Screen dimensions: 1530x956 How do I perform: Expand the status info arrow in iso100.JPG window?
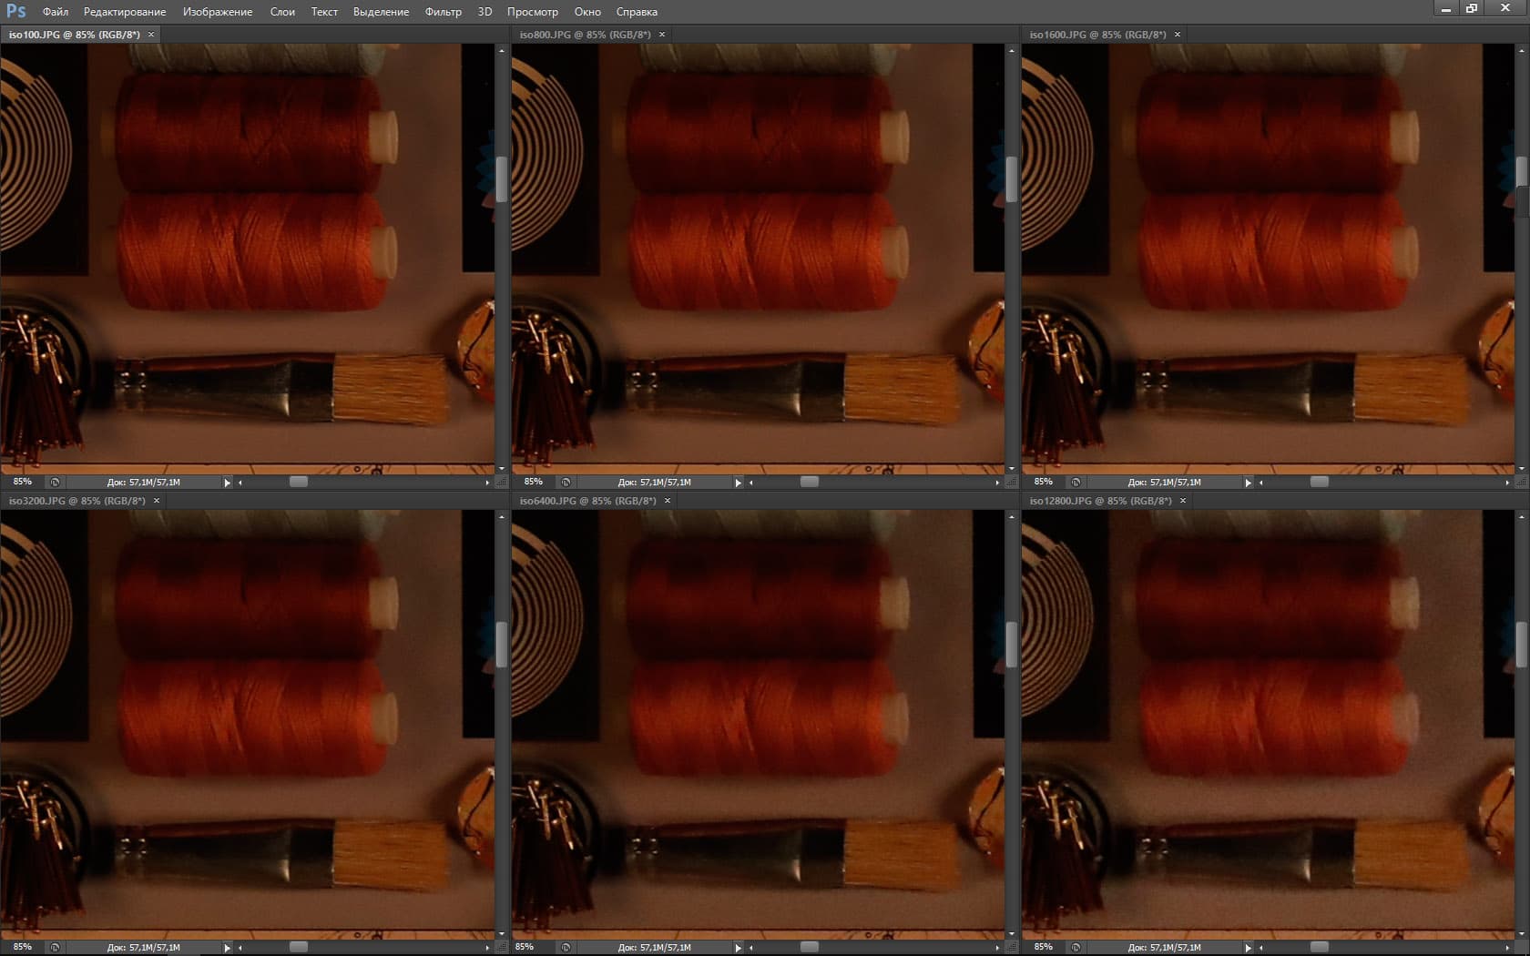click(x=227, y=483)
